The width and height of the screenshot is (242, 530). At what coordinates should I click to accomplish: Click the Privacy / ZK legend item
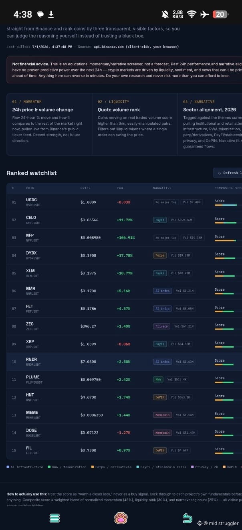pos(206,467)
